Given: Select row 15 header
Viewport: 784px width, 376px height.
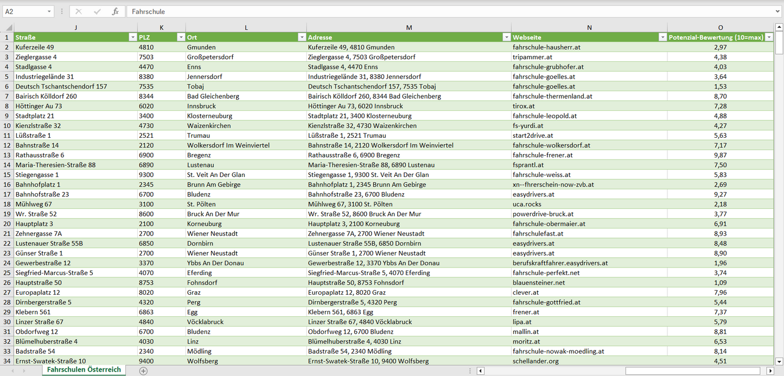Looking at the screenshot, I should pos(7,175).
